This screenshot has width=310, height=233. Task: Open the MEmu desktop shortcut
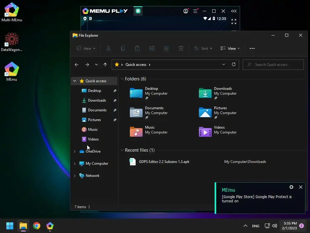pyautogui.click(x=12, y=72)
